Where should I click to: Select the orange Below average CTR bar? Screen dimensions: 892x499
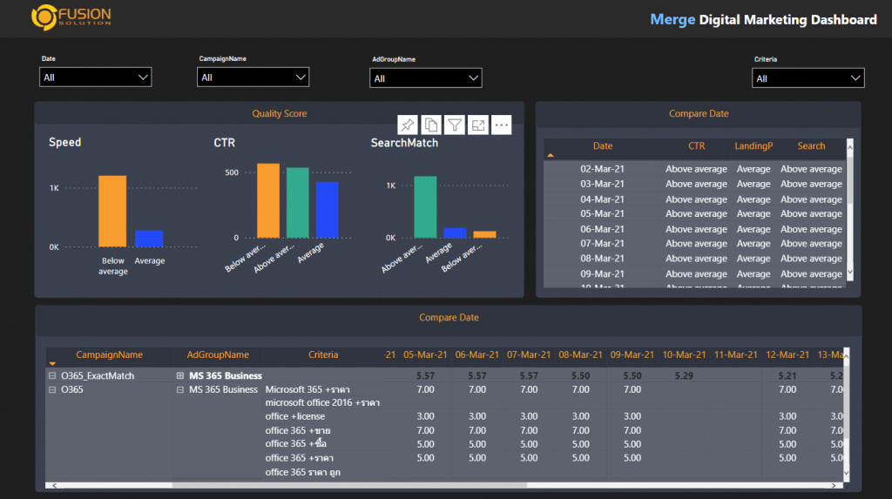click(x=268, y=200)
